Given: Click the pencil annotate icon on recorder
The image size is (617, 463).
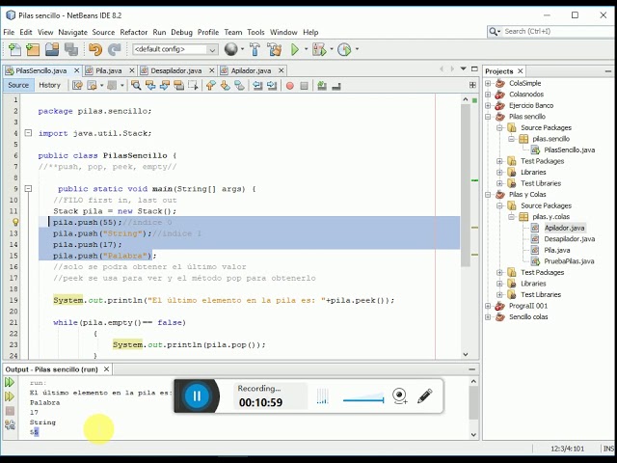Looking at the screenshot, I should pyautogui.click(x=424, y=395).
